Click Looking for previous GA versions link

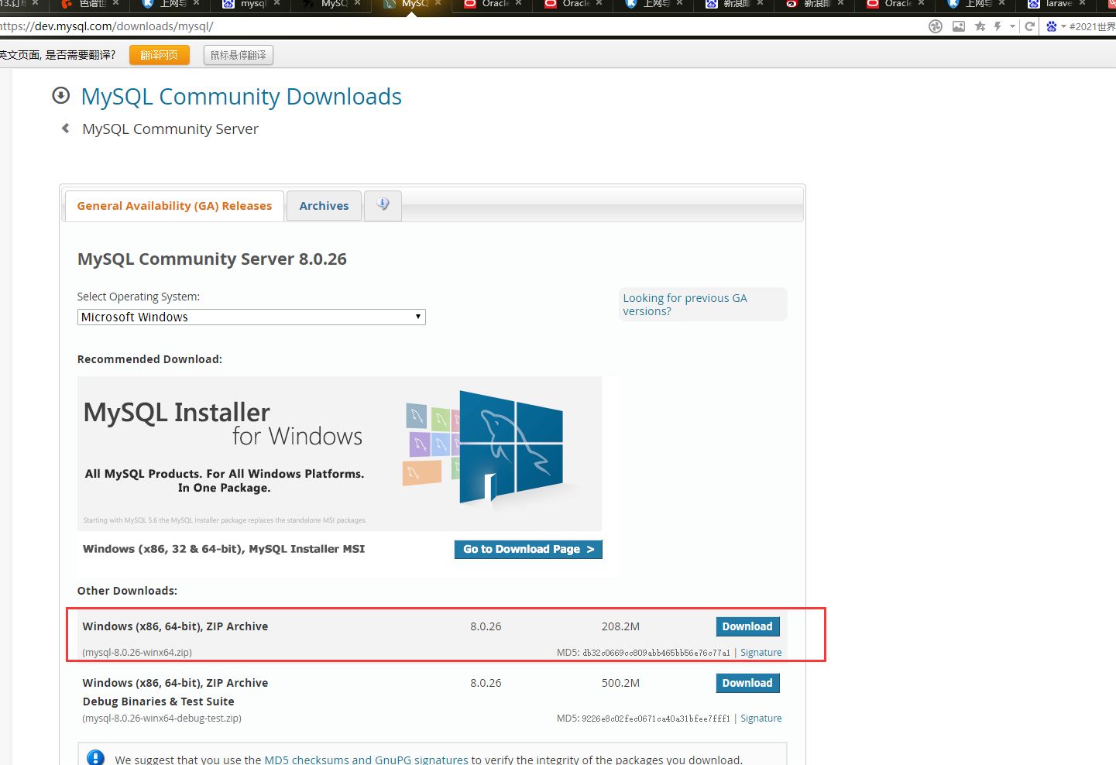click(685, 304)
